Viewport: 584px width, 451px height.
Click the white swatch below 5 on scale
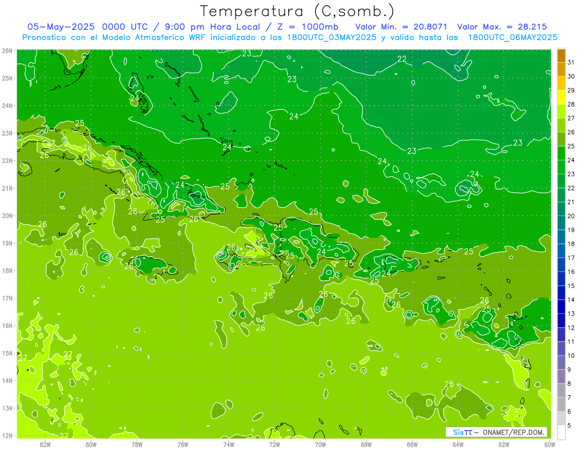click(561, 432)
